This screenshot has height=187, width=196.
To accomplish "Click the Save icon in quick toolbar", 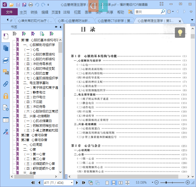I will pos(18,5).
